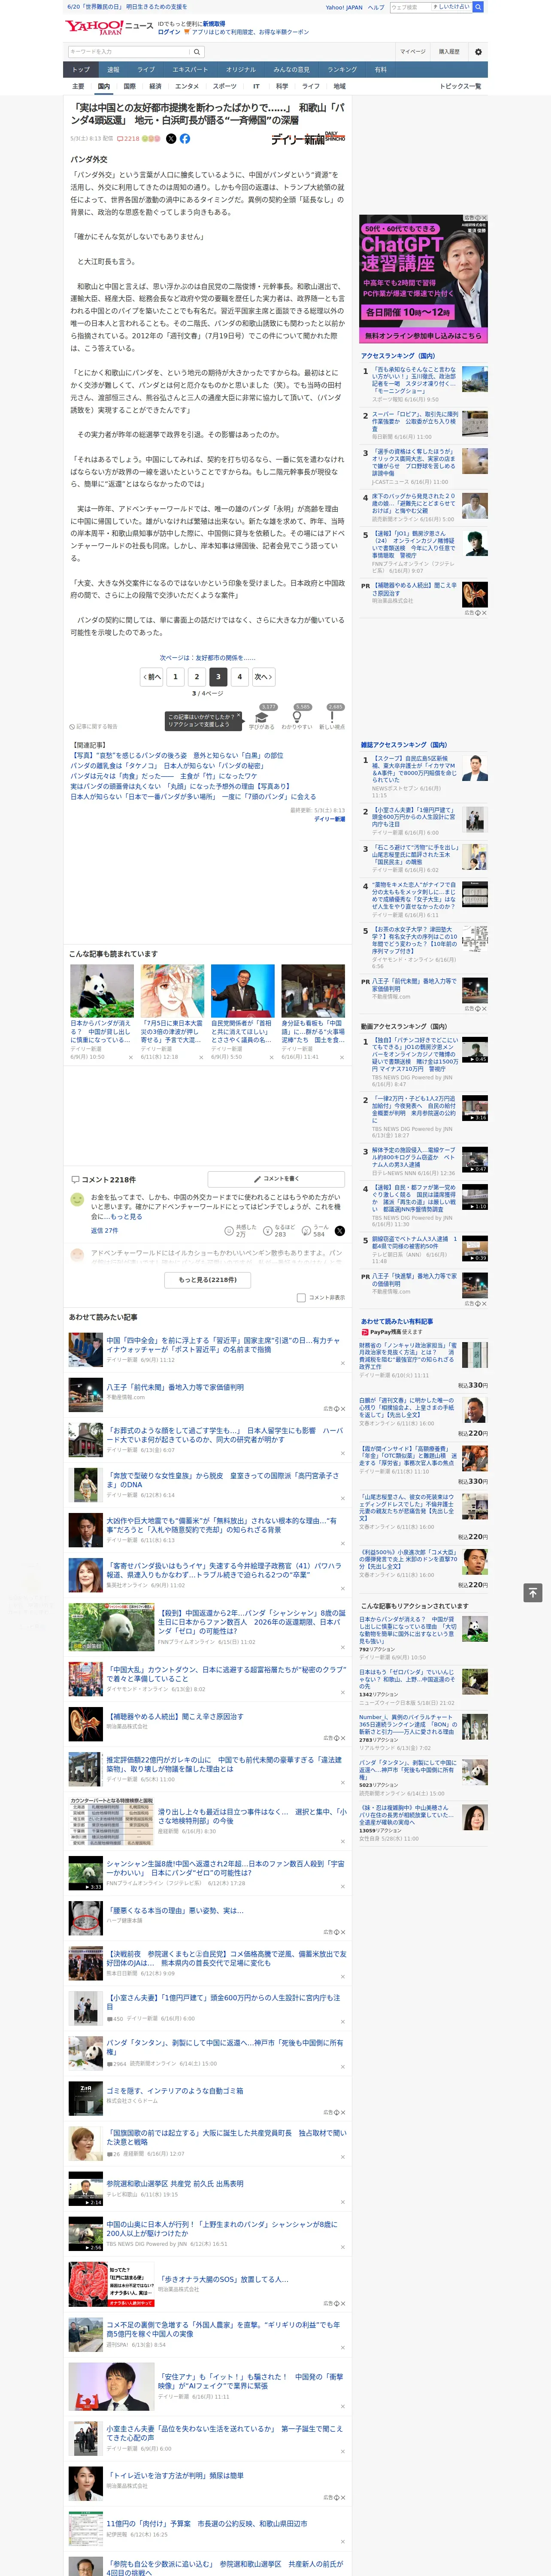
Task: Click the scroll-to-top arrow button
Action: tap(533, 1593)
